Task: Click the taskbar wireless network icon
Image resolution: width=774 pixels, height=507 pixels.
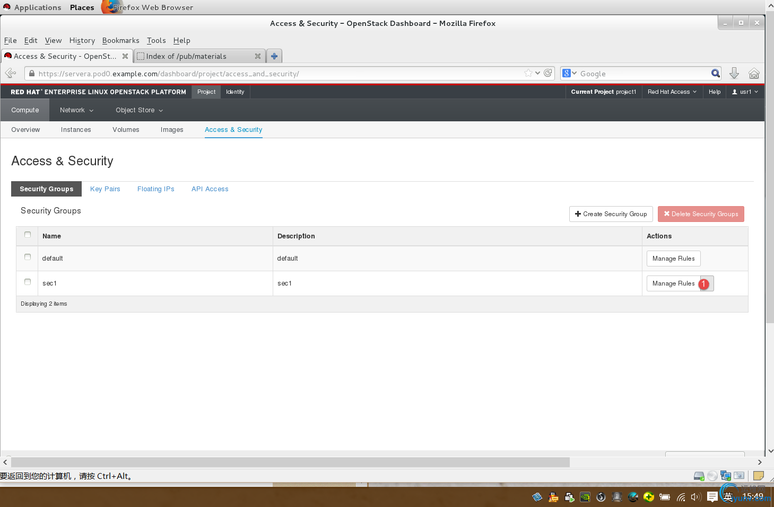Action: click(681, 497)
